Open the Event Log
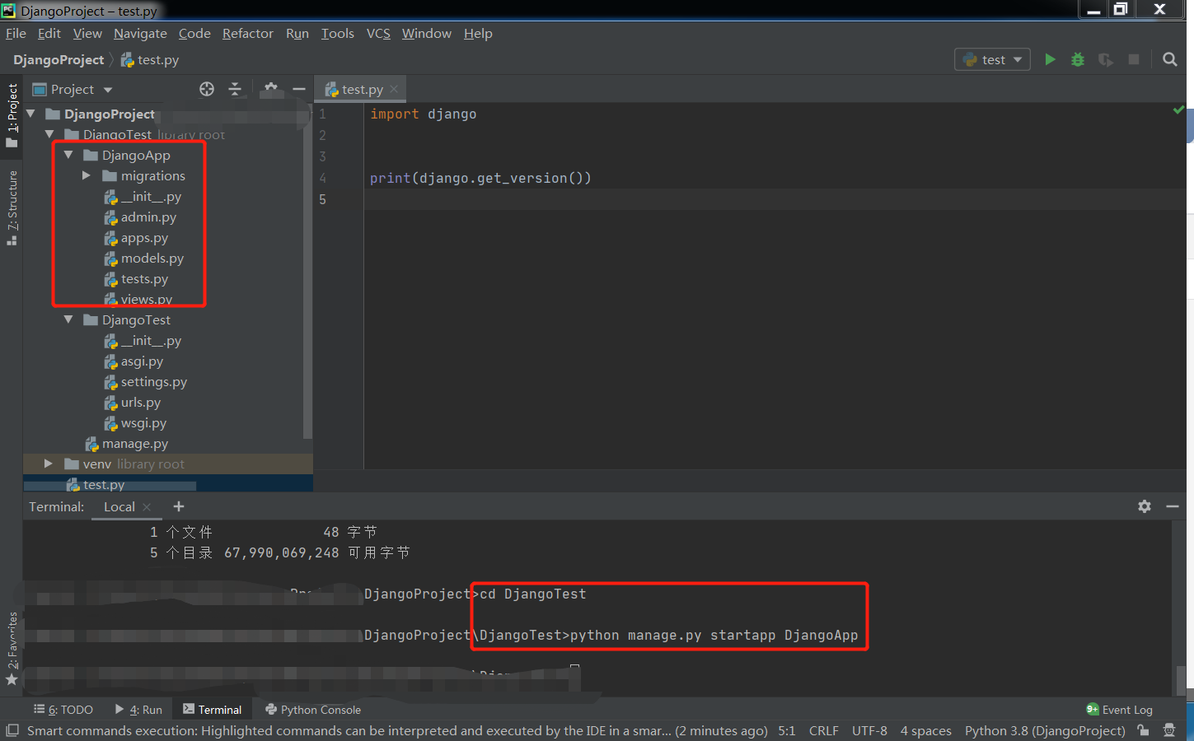The width and height of the screenshot is (1194, 741). click(x=1120, y=710)
